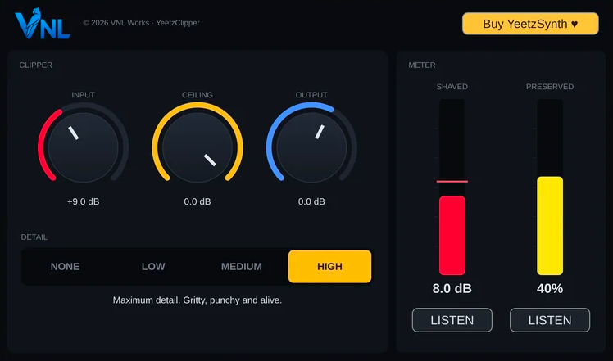Click the CLIPPER panel title
The width and height of the screenshot is (613, 361).
(x=36, y=65)
